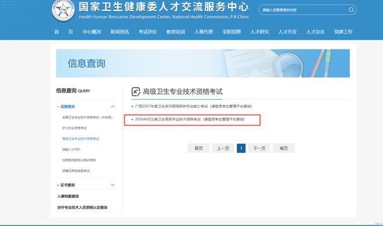This screenshot has height=226, width=383.
Task: Select 高级卫生专业技术资格考试 in the sidebar
Action: [81, 138]
